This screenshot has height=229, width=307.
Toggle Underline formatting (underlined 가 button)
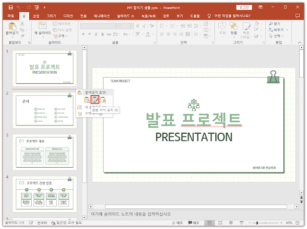(x=96, y=34)
